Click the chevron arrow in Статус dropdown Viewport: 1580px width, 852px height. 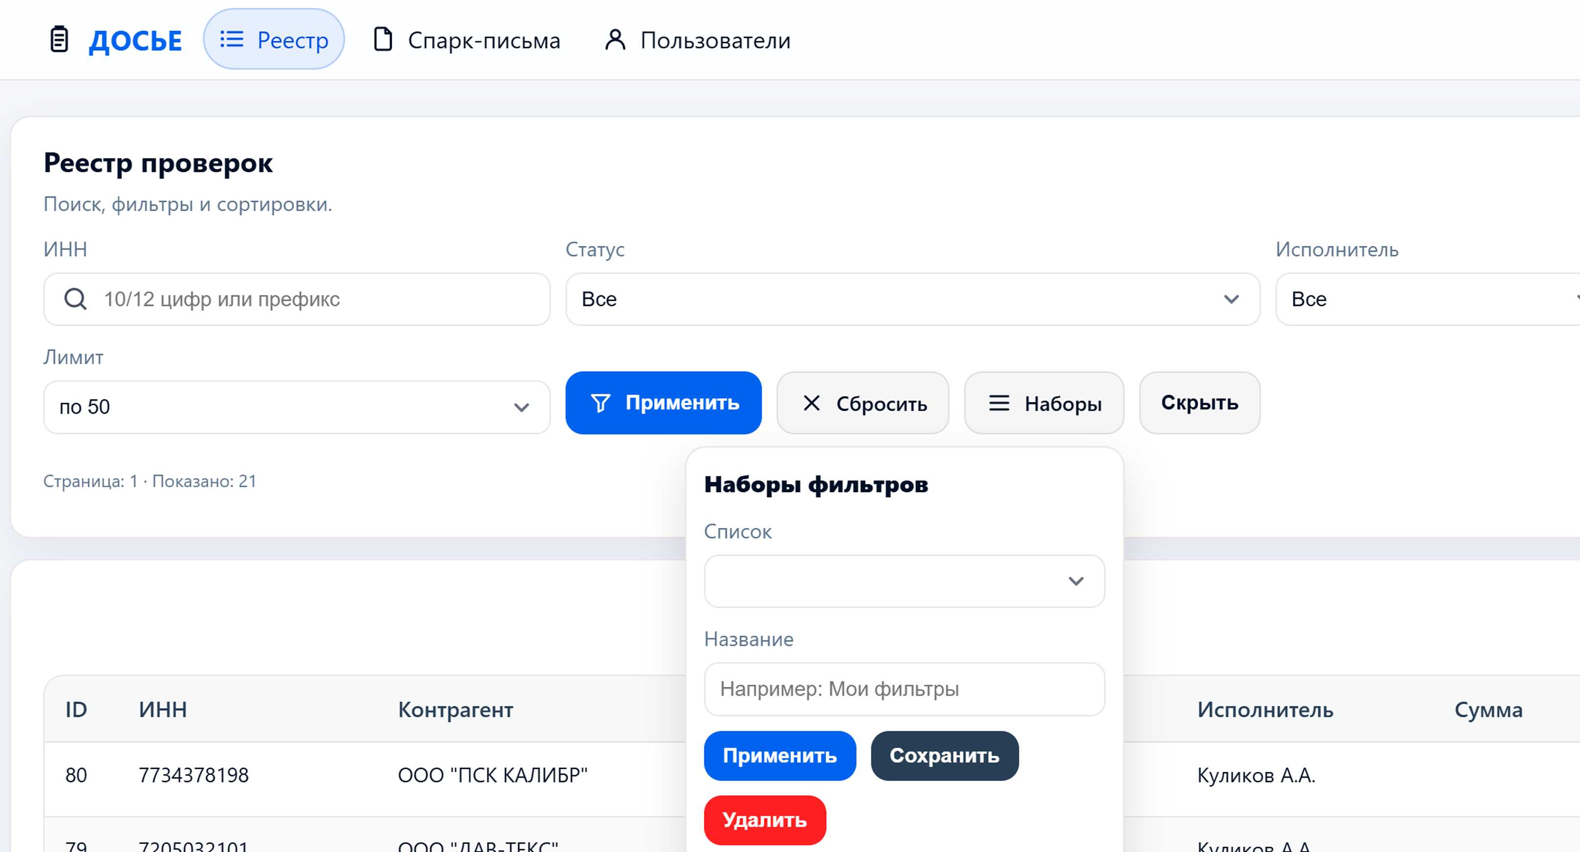(x=1231, y=299)
